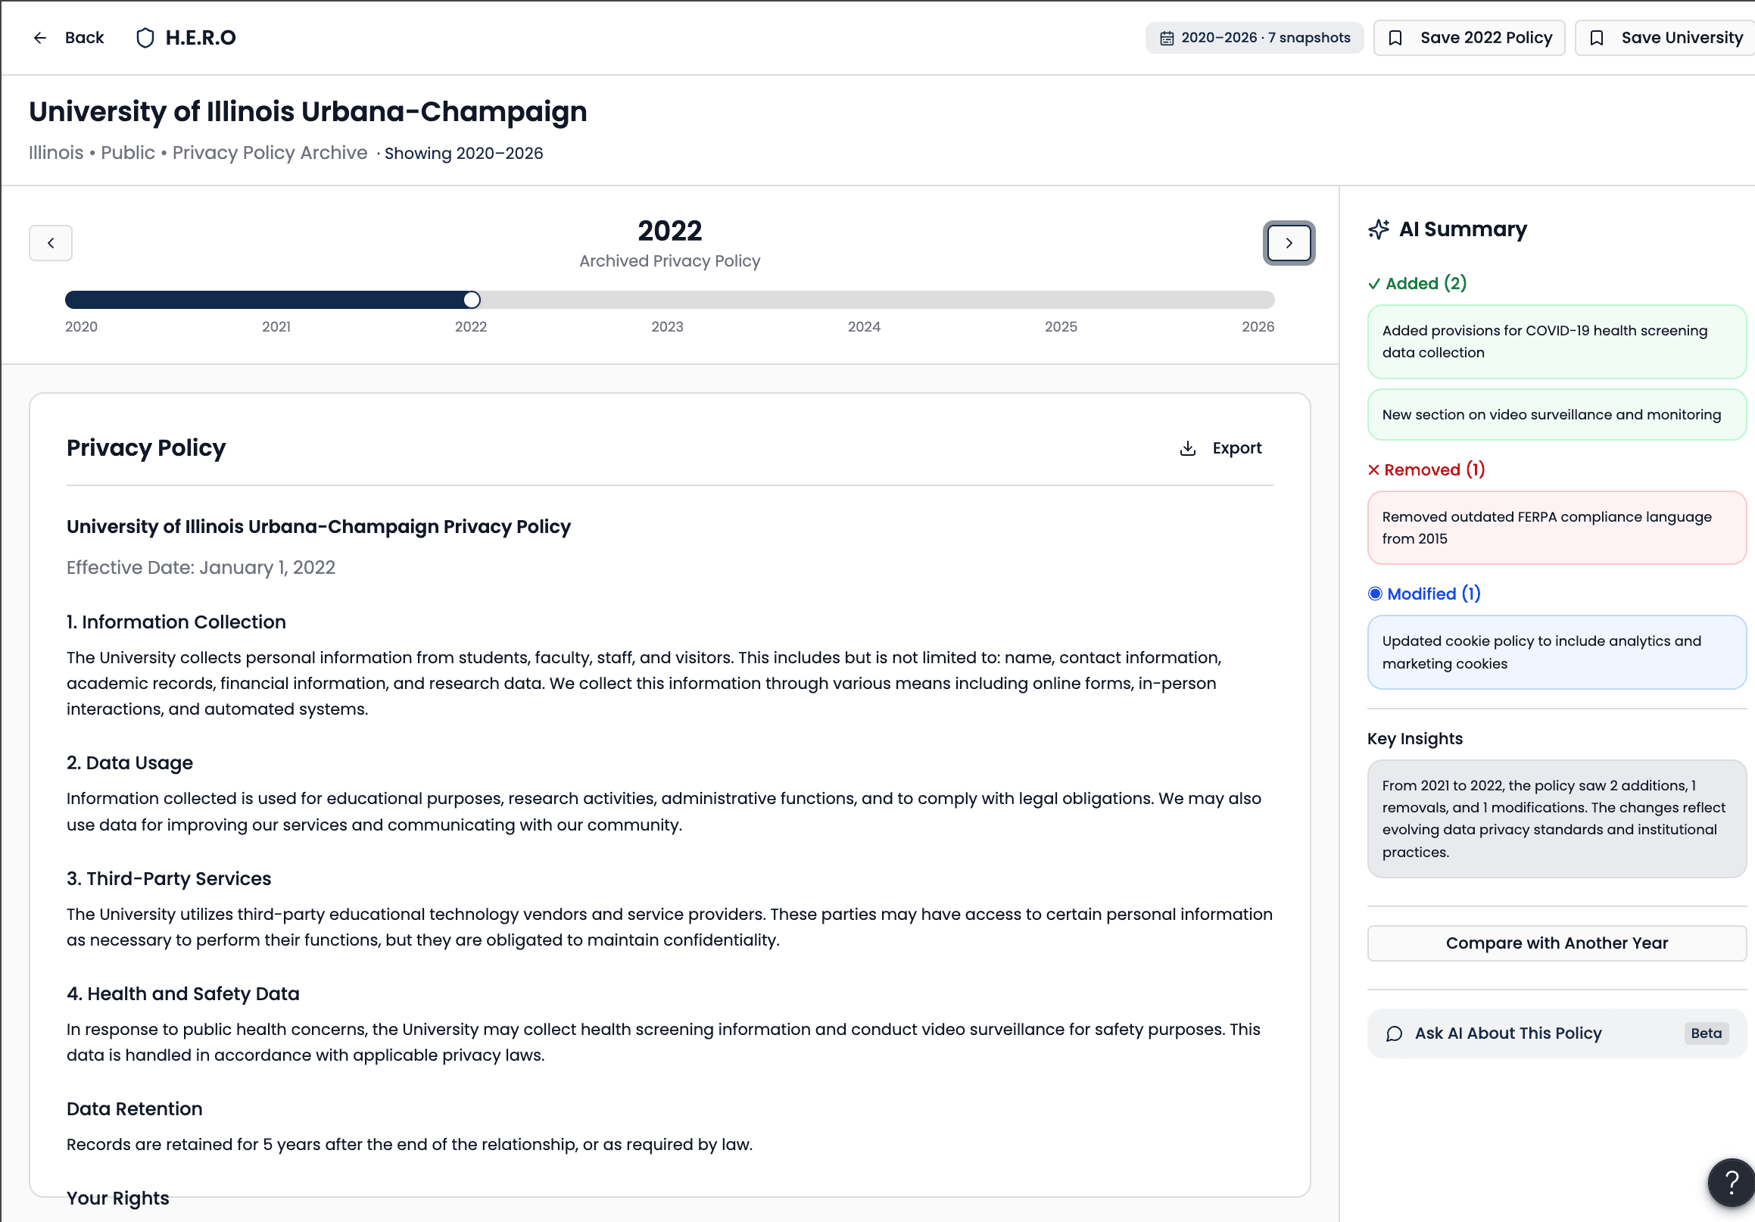The image size is (1755, 1222).
Task: Click the Archived Privacy Policy subtitle
Action: click(669, 260)
